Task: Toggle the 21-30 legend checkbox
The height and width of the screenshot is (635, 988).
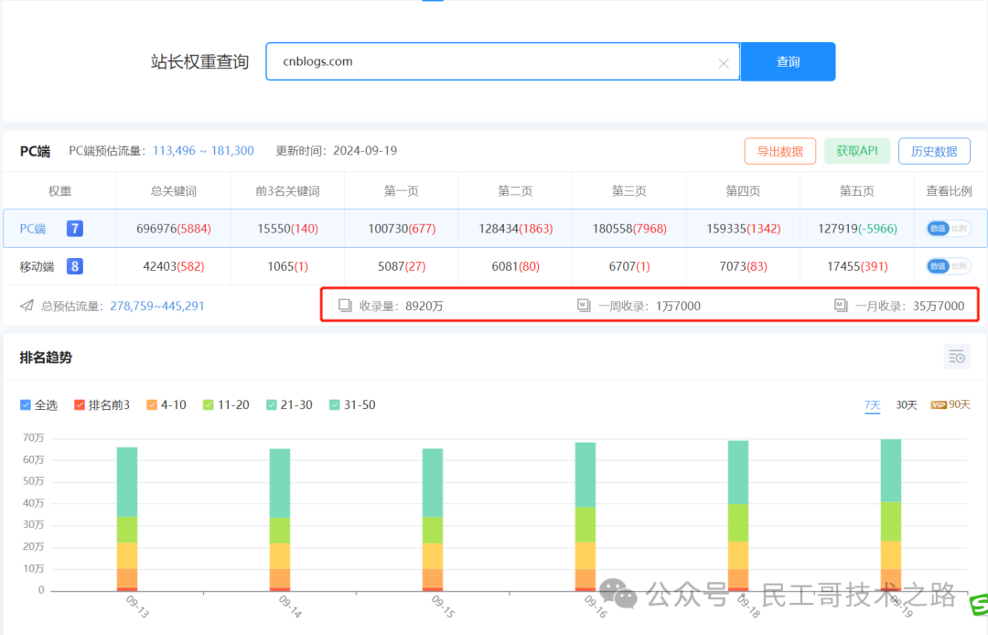Action: (271, 405)
